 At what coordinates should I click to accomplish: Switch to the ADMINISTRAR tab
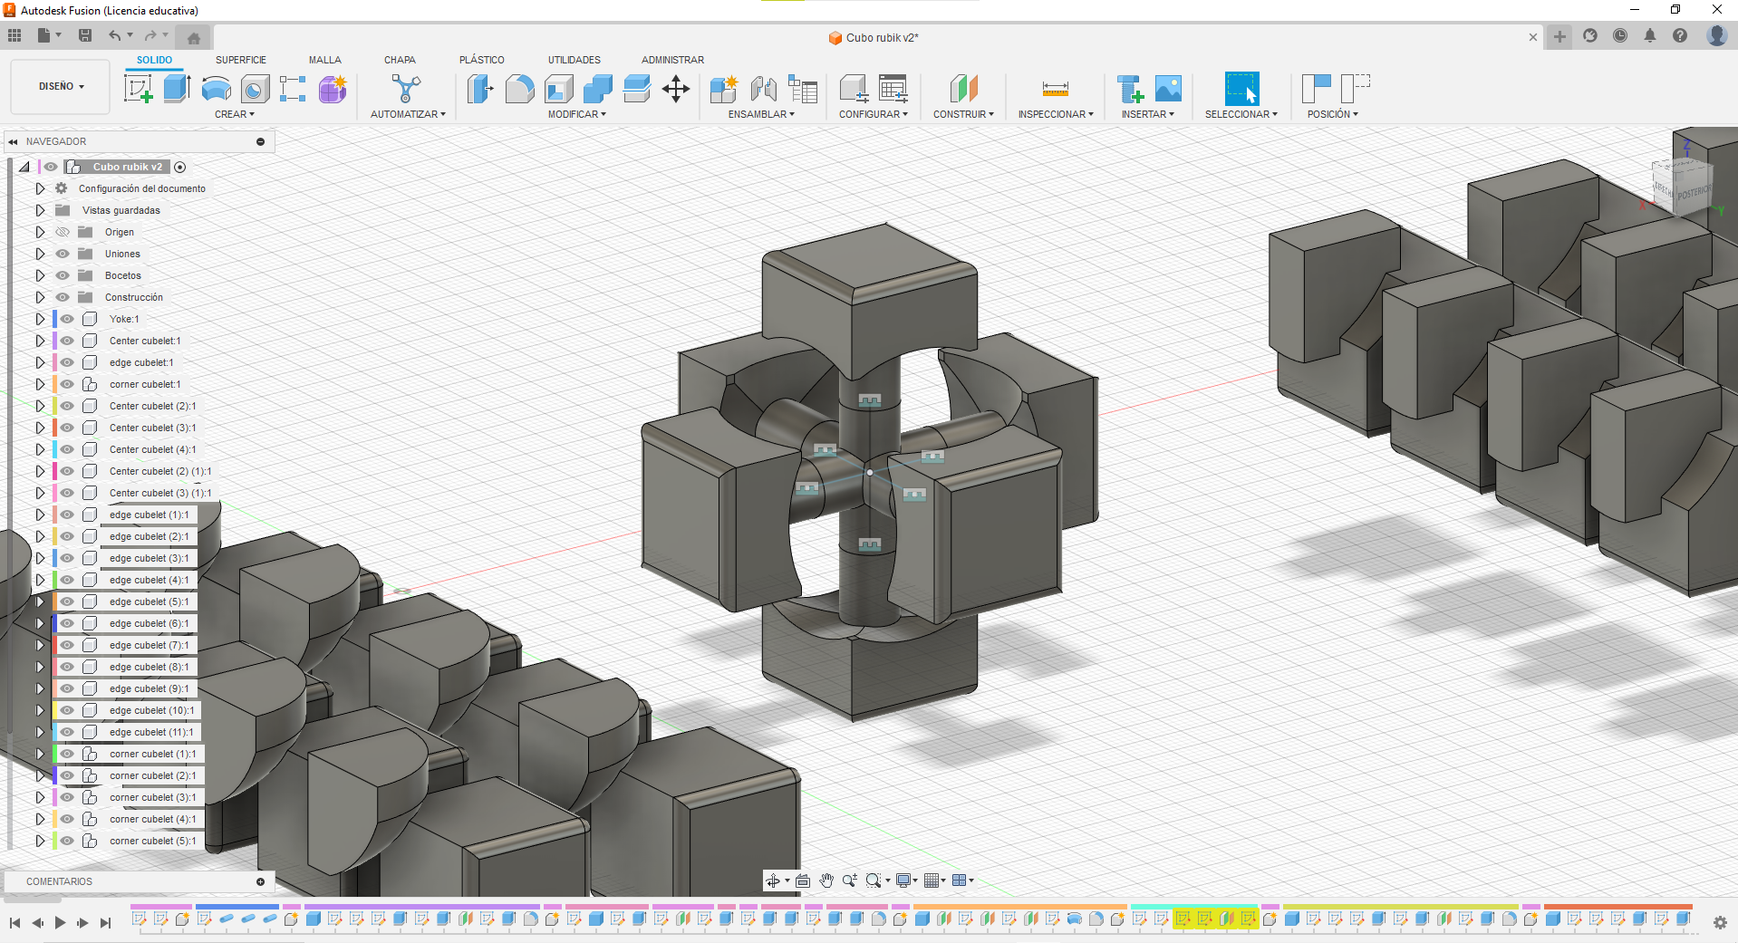pyautogui.click(x=672, y=60)
